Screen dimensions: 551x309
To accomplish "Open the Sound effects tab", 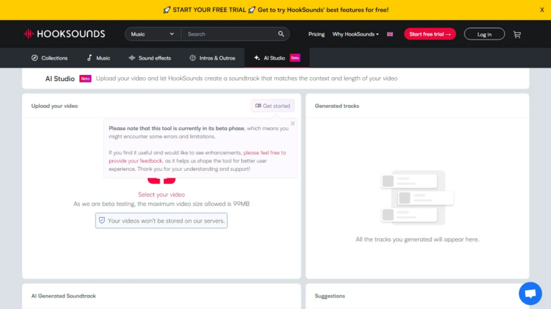I will click(150, 58).
